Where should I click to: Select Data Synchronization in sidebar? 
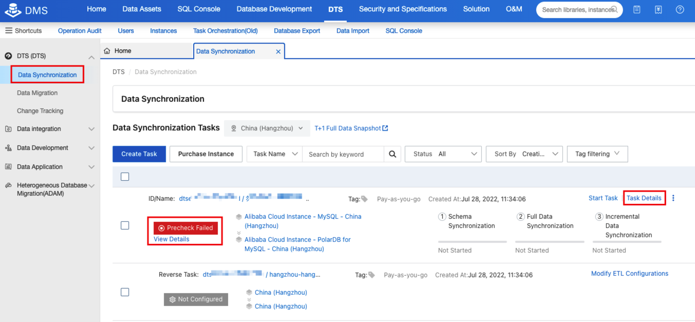click(47, 75)
